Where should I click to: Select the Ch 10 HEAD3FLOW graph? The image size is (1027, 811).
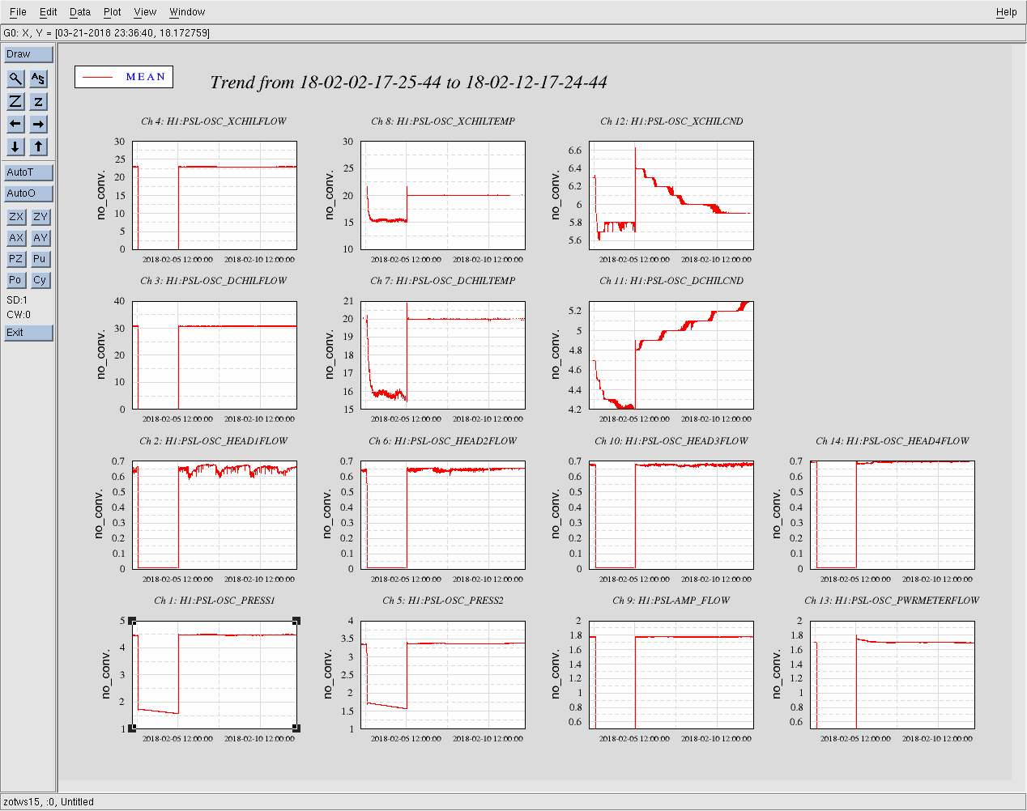point(671,515)
